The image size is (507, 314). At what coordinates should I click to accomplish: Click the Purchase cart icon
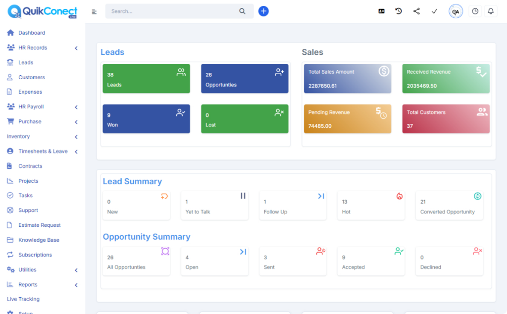10,121
